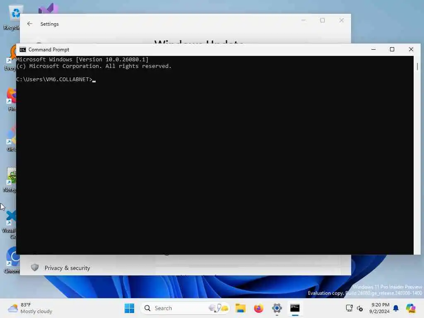Click the display tray icon

349,308
